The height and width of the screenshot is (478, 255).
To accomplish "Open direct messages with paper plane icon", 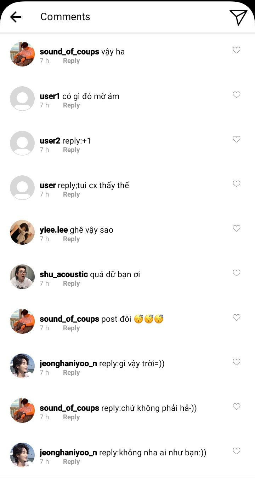I will (238, 17).
